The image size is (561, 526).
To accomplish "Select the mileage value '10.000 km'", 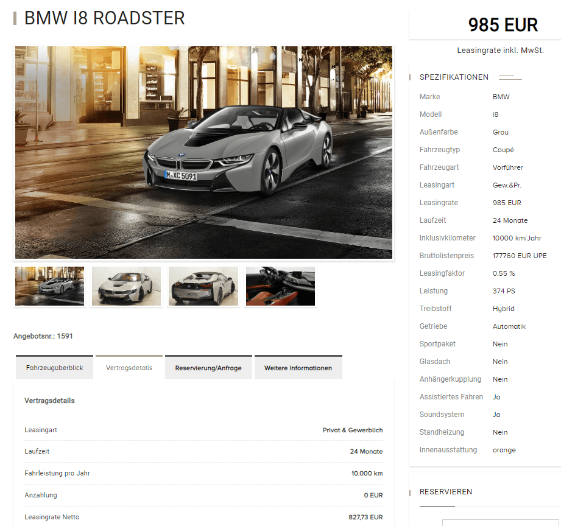I will coord(367,474).
